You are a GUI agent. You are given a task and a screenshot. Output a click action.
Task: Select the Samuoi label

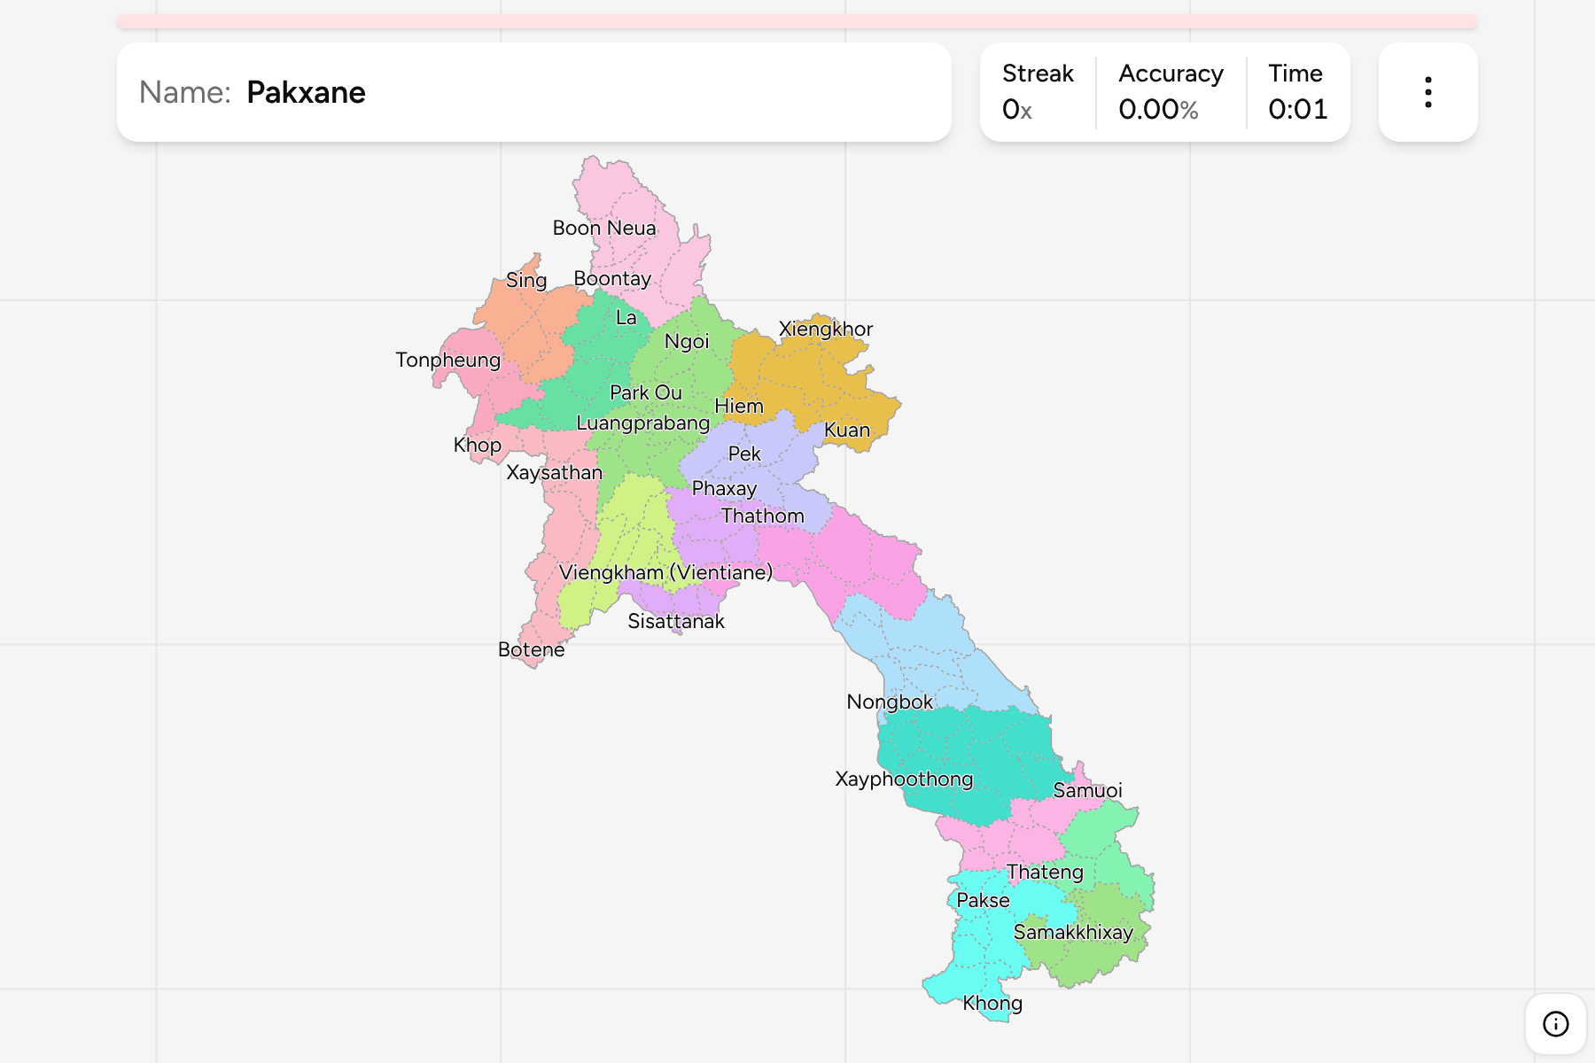click(x=1087, y=790)
